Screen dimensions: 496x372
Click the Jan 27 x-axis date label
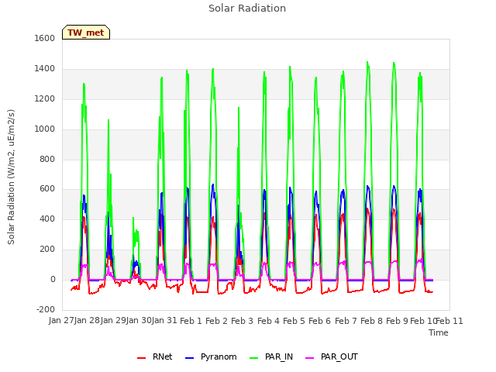tap(61, 321)
